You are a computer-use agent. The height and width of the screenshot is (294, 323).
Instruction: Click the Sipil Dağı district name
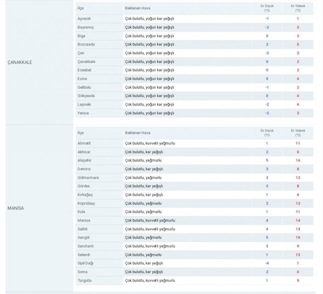click(x=85, y=263)
